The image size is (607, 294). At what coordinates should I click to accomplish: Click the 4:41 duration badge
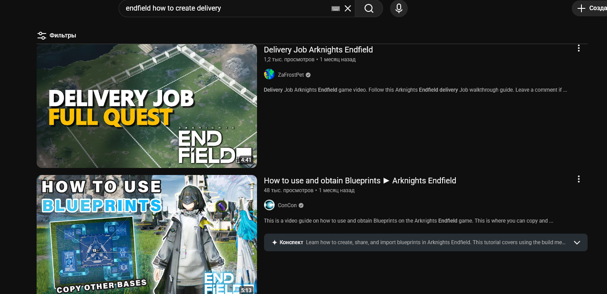click(246, 160)
